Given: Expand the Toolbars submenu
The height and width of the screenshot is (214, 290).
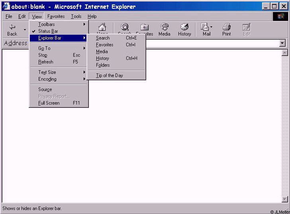Looking at the screenshot, I should (x=59, y=24).
